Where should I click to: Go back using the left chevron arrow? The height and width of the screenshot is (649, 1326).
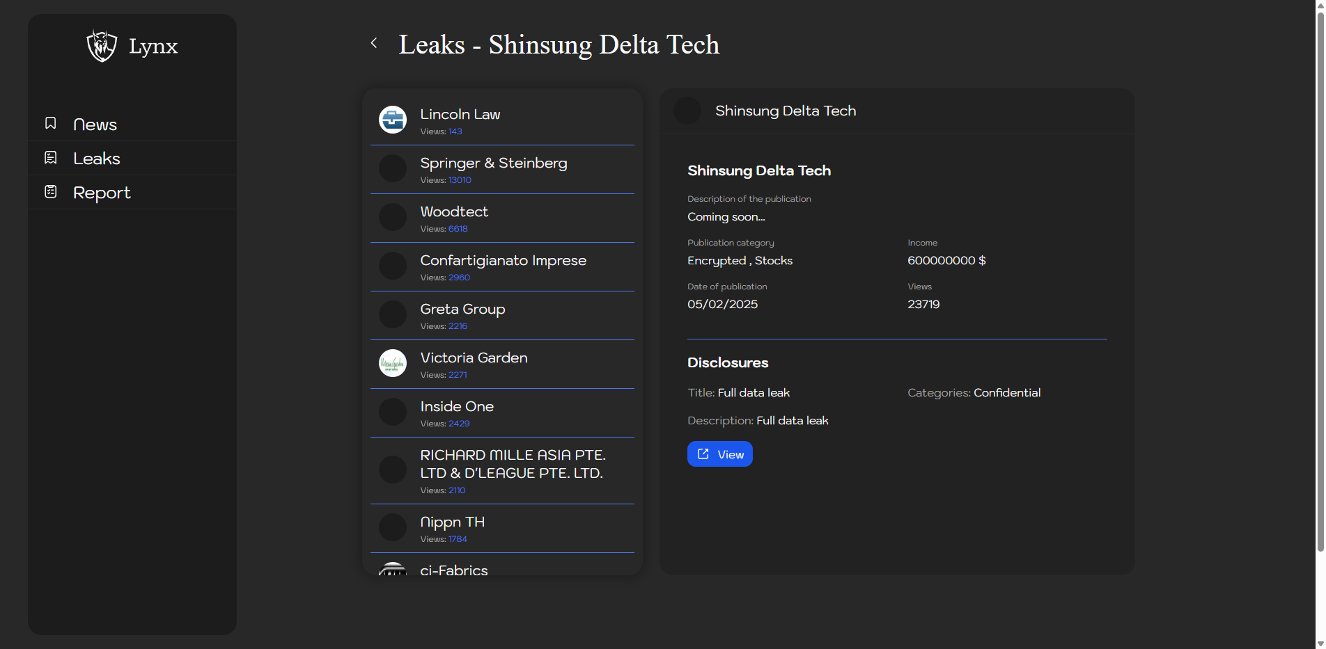pyautogui.click(x=374, y=43)
